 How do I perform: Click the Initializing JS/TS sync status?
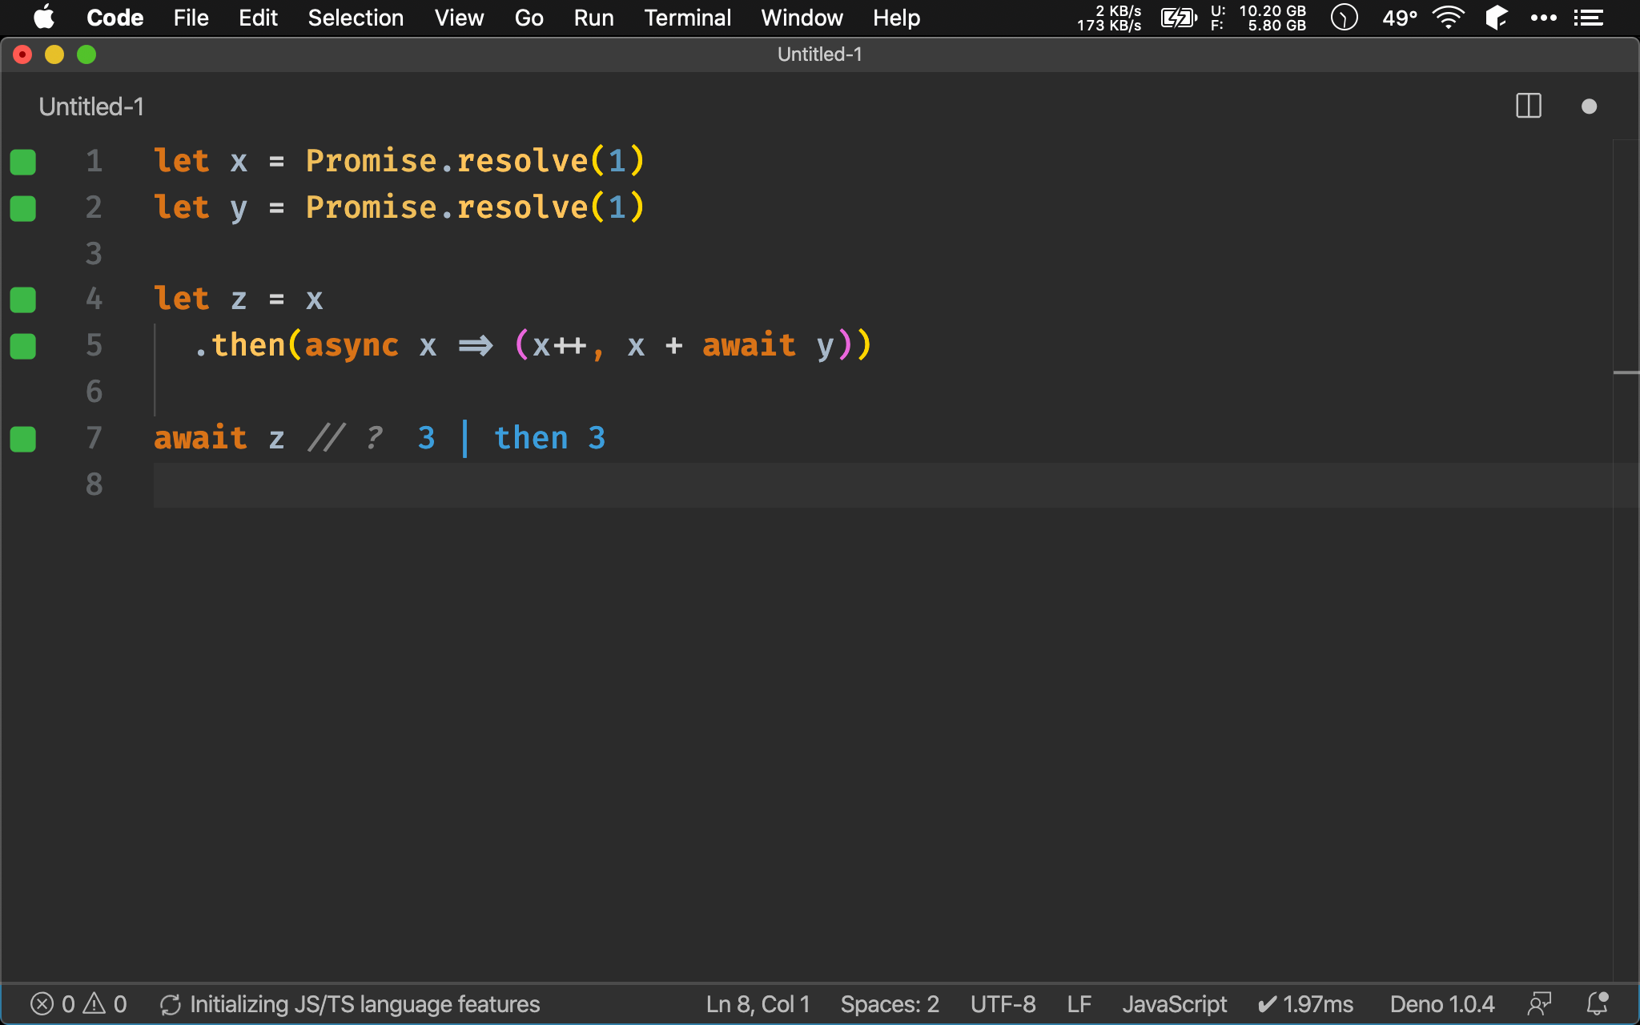350,1003
